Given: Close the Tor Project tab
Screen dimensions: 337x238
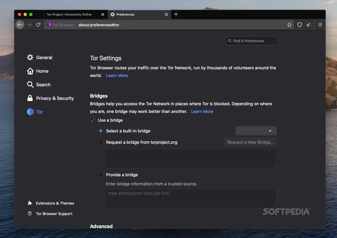Looking at the screenshot, I should 102,14.
